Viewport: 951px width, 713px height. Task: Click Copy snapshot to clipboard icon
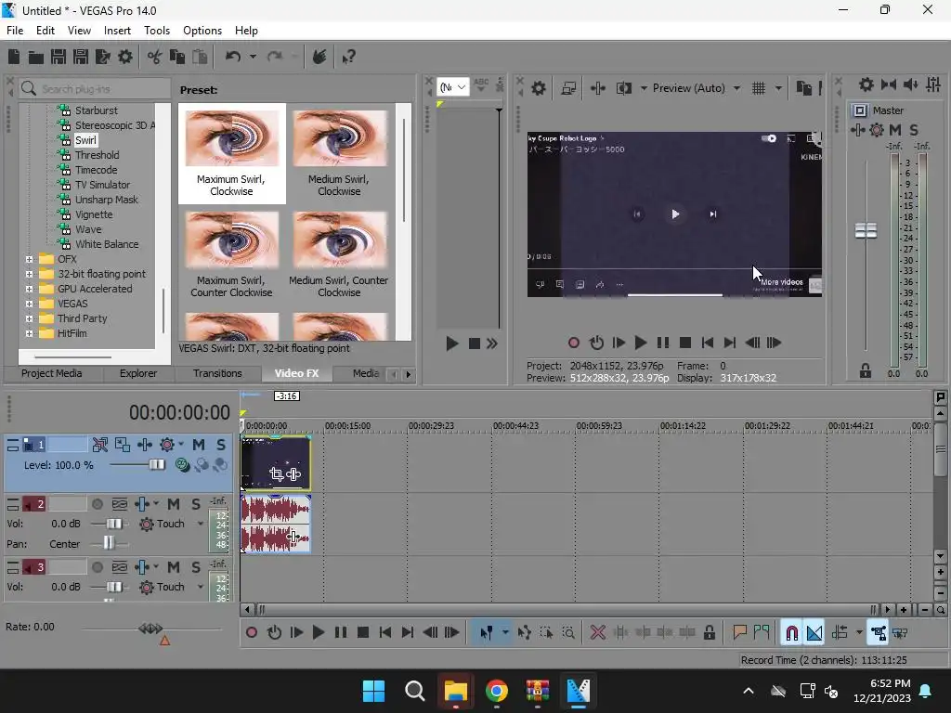click(x=803, y=88)
